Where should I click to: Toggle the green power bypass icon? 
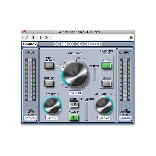[46, 37]
